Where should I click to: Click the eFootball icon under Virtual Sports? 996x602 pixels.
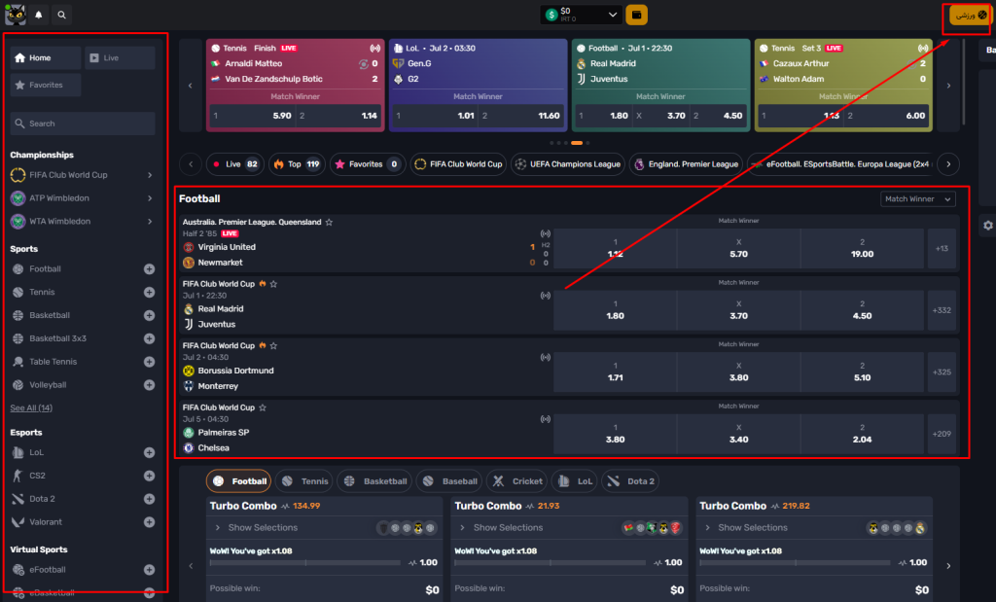click(18, 570)
